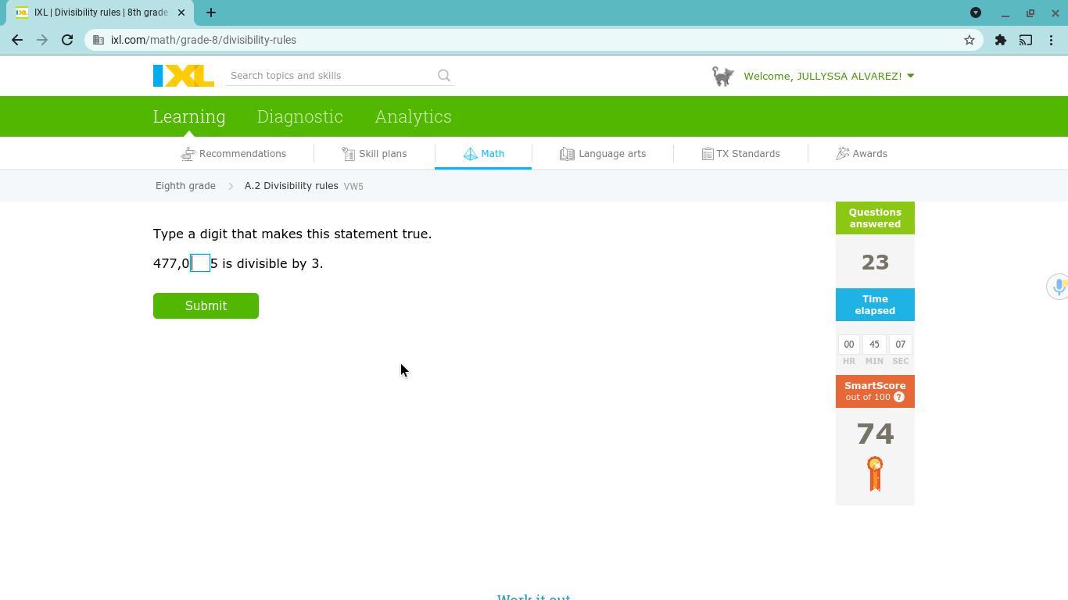The image size is (1068, 600).
Task: Select the Math tab
Action: pyautogui.click(x=483, y=154)
